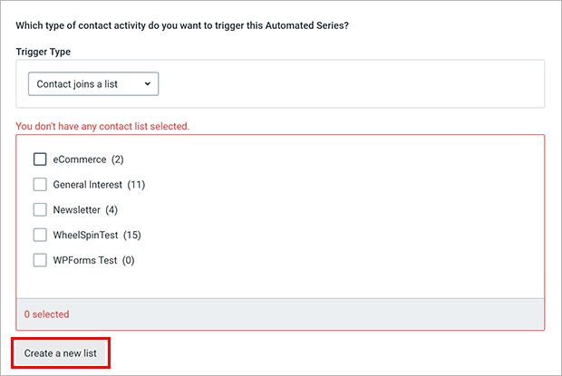Click the Automated Series trigger question heading
562x376 pixels.
pos(182,25)
